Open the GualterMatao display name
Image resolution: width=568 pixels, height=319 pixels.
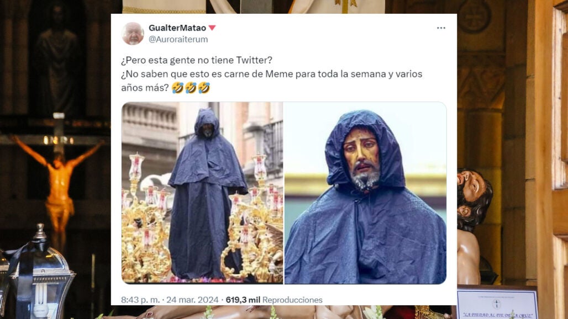pos(177,28)
